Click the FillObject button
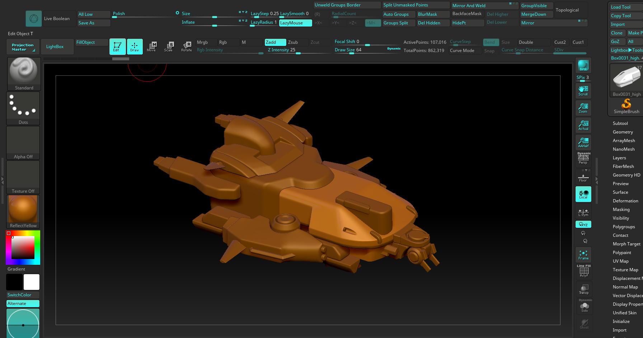Viewport: 643px width, 338px height. click(91, 42)
